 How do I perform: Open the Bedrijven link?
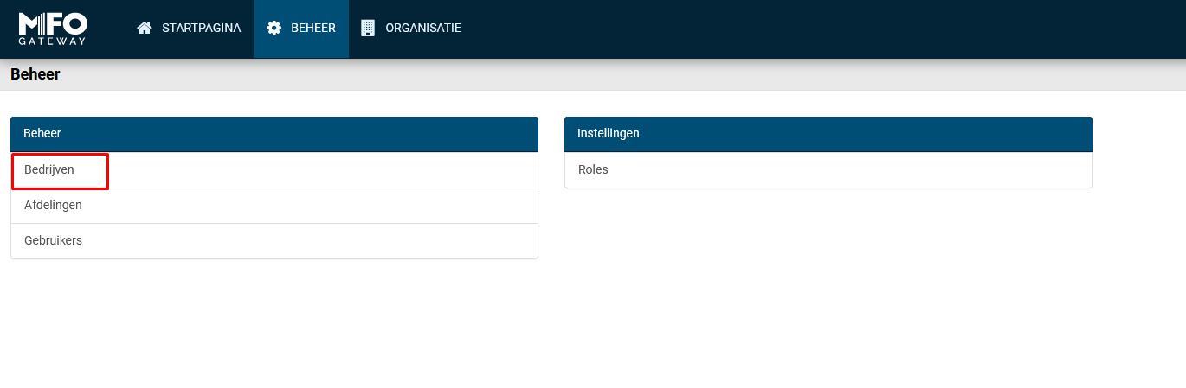(49, 170)
